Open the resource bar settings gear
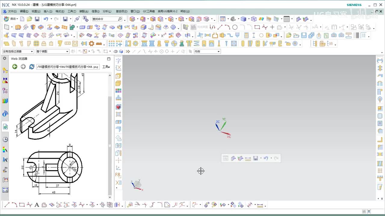The width and height of the screenshot is (385, 216). pos(5,58)
